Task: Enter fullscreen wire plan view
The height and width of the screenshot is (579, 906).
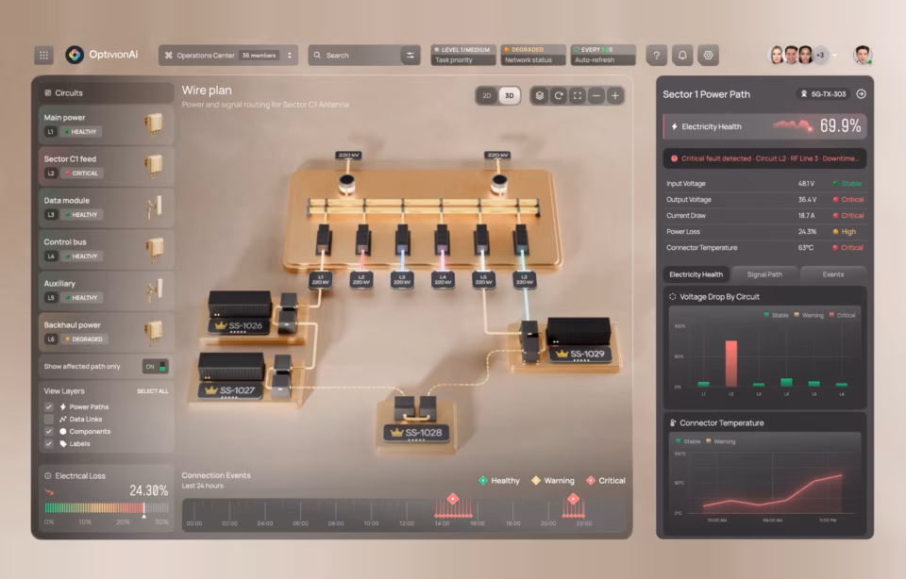Action: (578, 96)
